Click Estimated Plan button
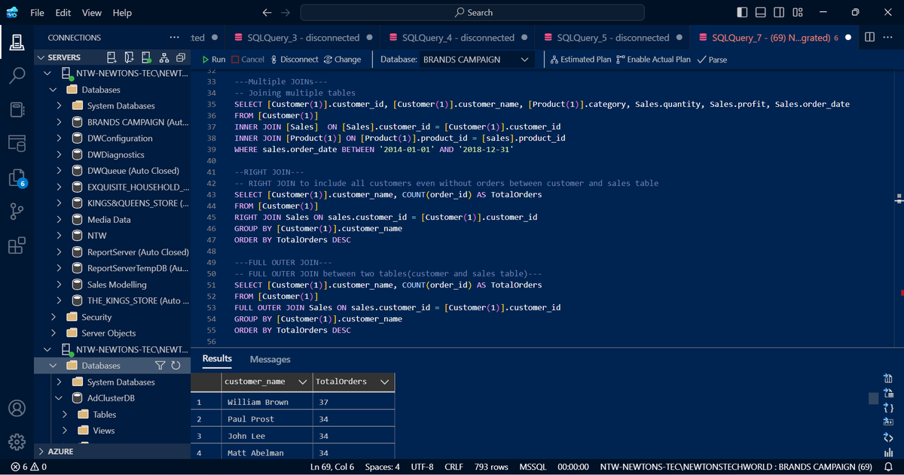Image resolution: width=904 pixels, height=475 pixels. pyautogui.click(x=581, y=59)
